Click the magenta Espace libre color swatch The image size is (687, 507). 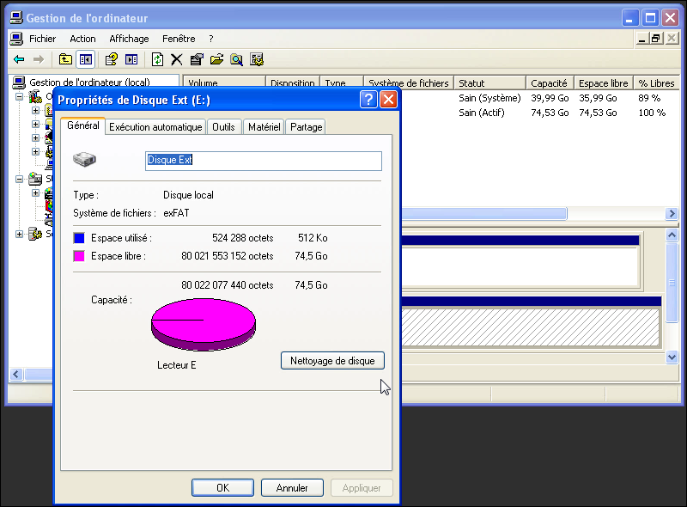pyautogui.click(x=79, y=256)
